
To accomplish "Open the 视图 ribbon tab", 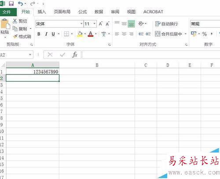I will pyautogui.click(x=131, y=12).
